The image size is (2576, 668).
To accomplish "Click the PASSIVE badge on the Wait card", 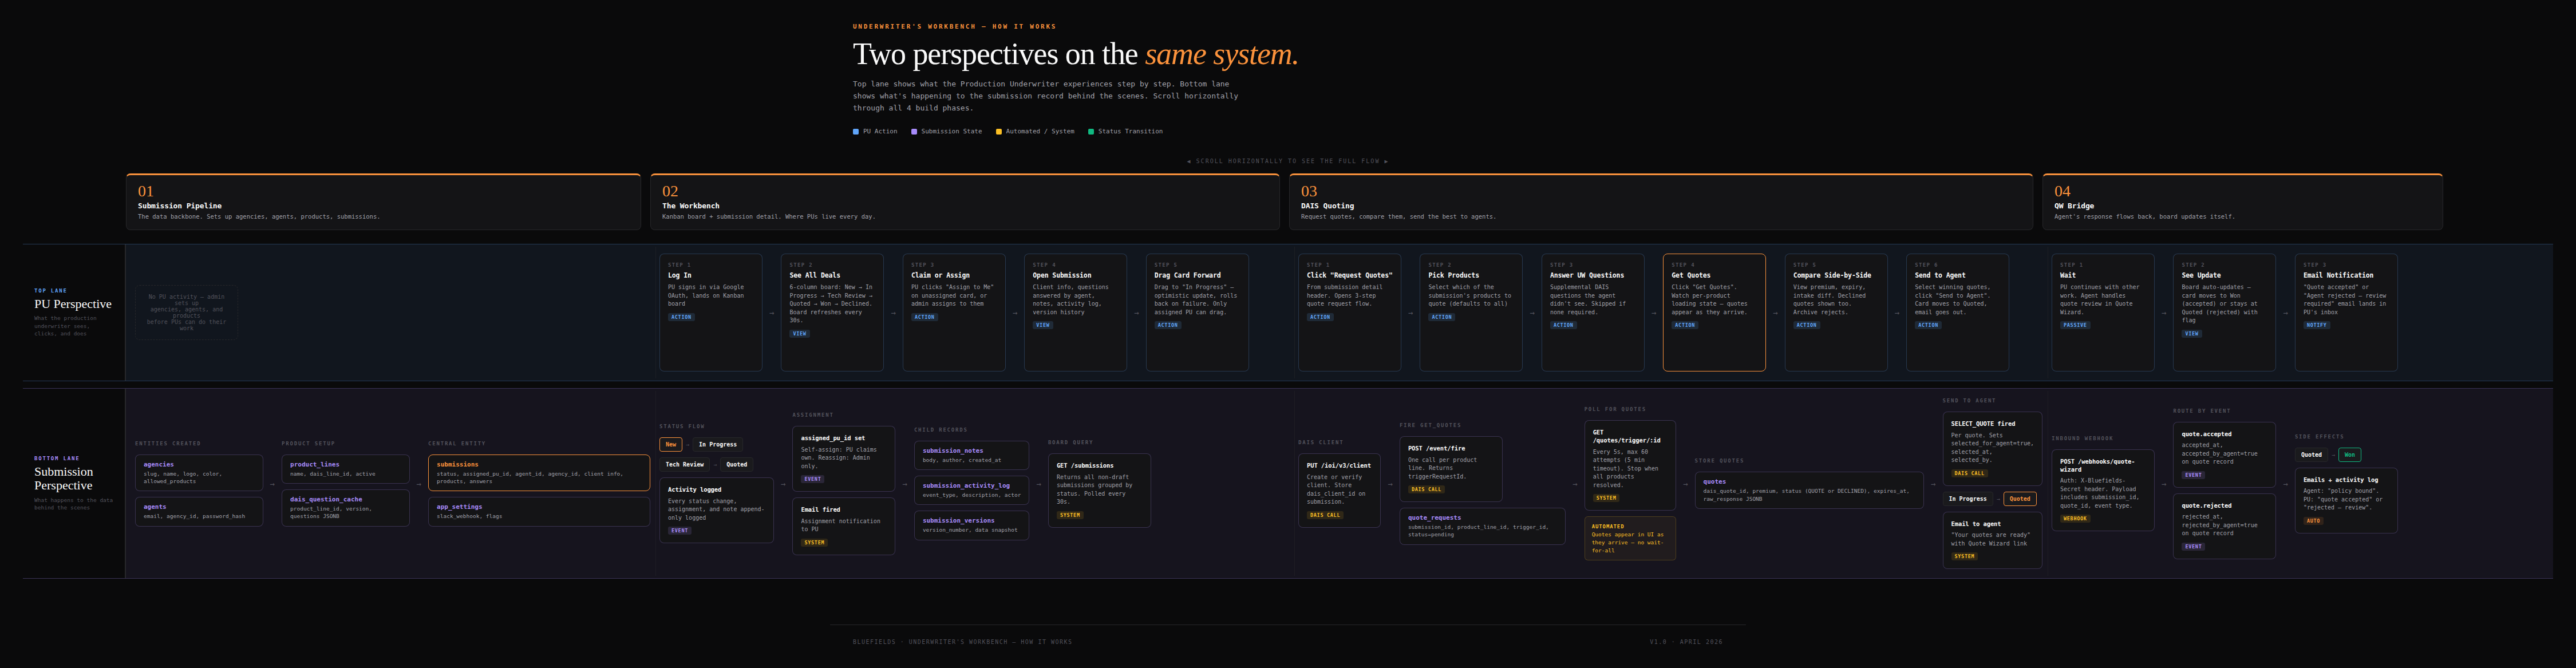I will coord(2075,325).
